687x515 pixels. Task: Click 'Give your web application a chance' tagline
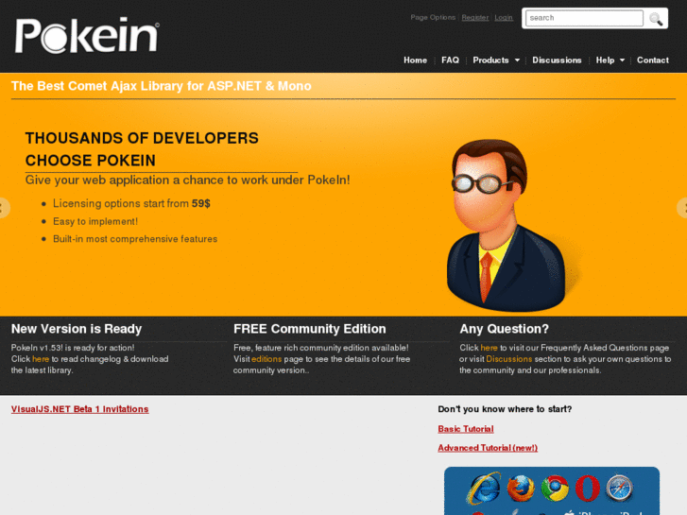pyautogui.click(x=187, y=180)
